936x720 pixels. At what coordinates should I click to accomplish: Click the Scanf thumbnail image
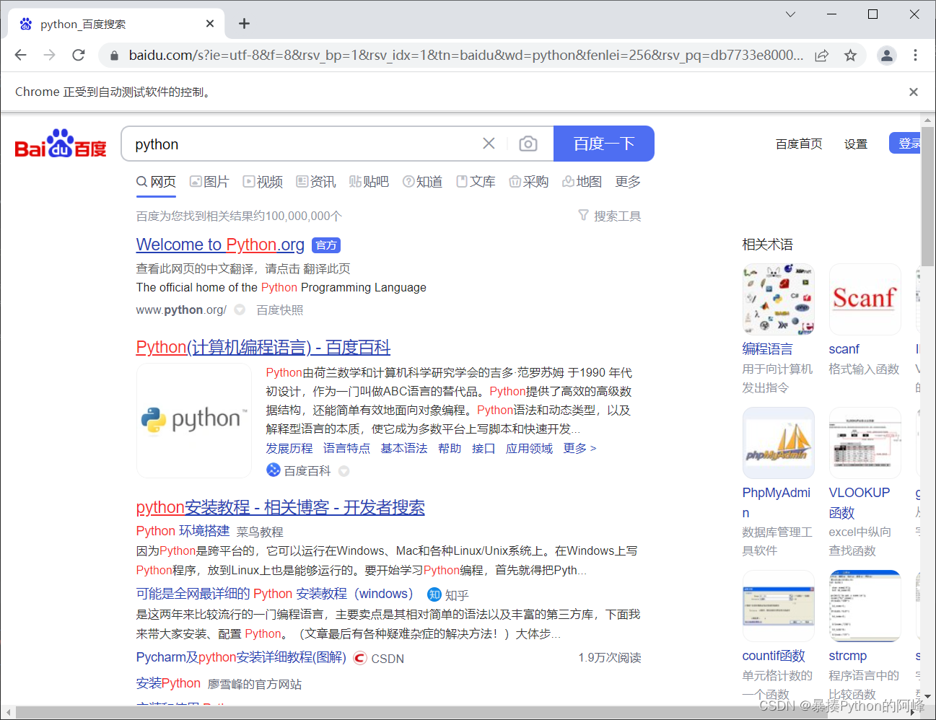(x=865, y=299)
